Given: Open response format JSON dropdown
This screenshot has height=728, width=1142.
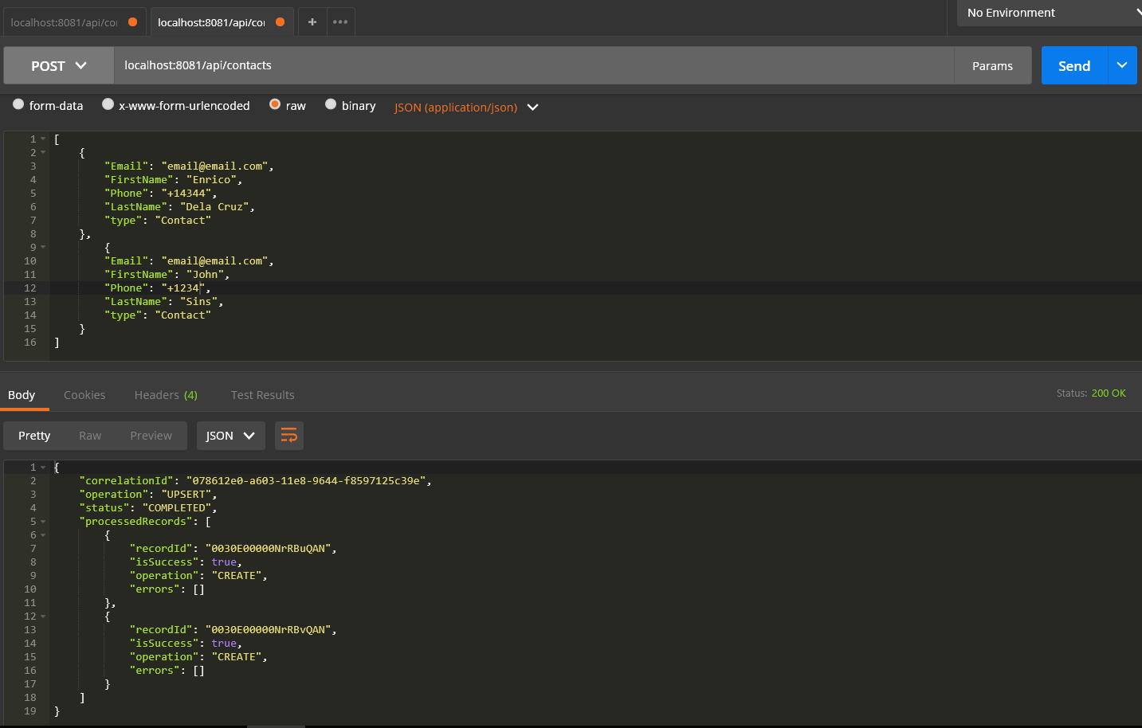Looking at the screenshot, I should (x=230, y=436).
